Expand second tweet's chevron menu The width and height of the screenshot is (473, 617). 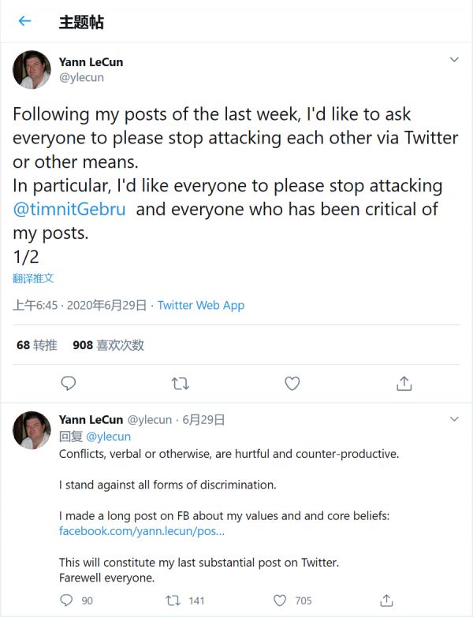tap(454, 418)
